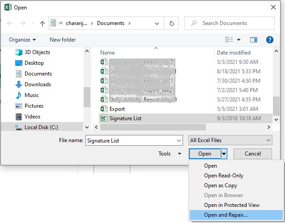
Task: Click the Videos filmstrip icon
Action: pos(18,117)
